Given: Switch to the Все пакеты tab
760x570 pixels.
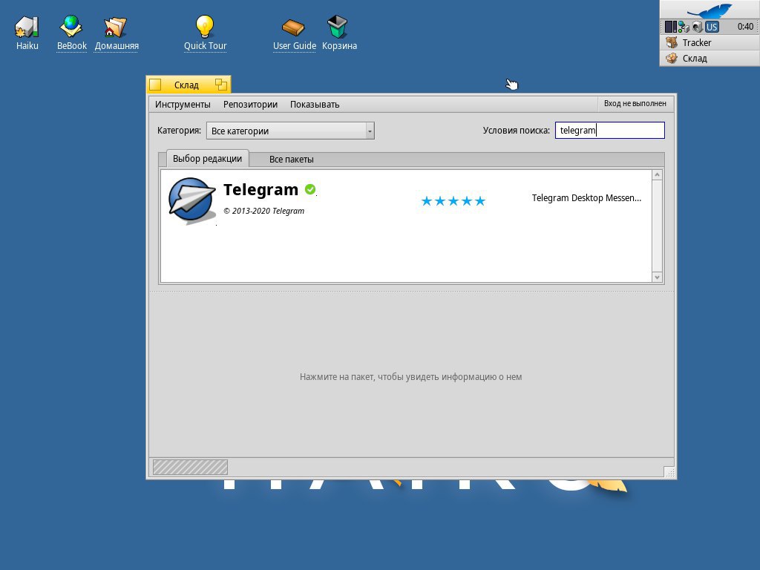Looking at the screenshot, I should (291, 159).
